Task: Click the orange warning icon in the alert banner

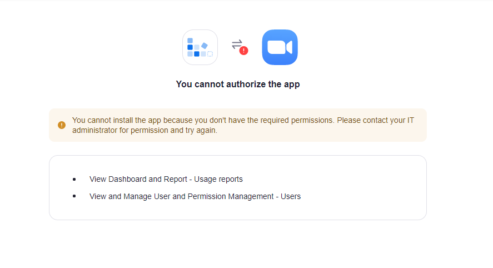Action: (x=62, y=125)
